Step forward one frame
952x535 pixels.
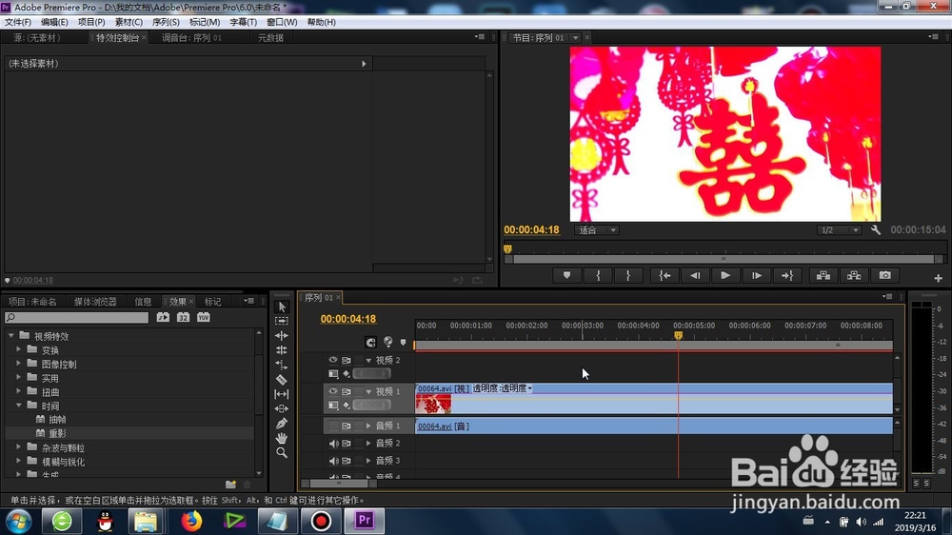point(757,276)
